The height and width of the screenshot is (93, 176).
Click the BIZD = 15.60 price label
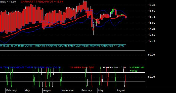(x=8, y=2)
